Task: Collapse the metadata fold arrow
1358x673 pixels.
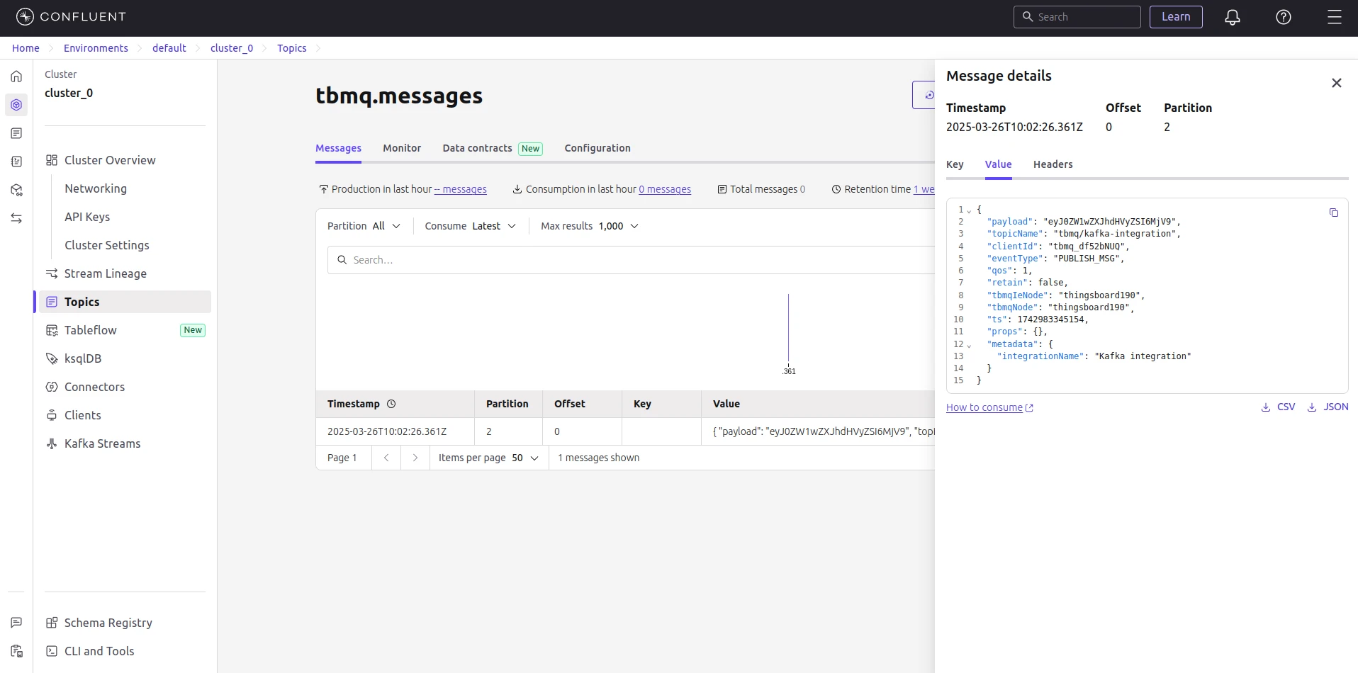Action: click(x=969, y=345)
